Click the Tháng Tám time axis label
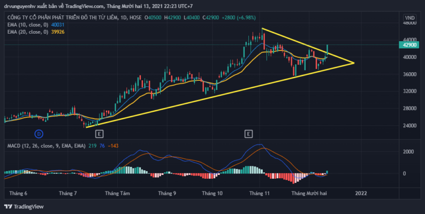 click(117, 194)
